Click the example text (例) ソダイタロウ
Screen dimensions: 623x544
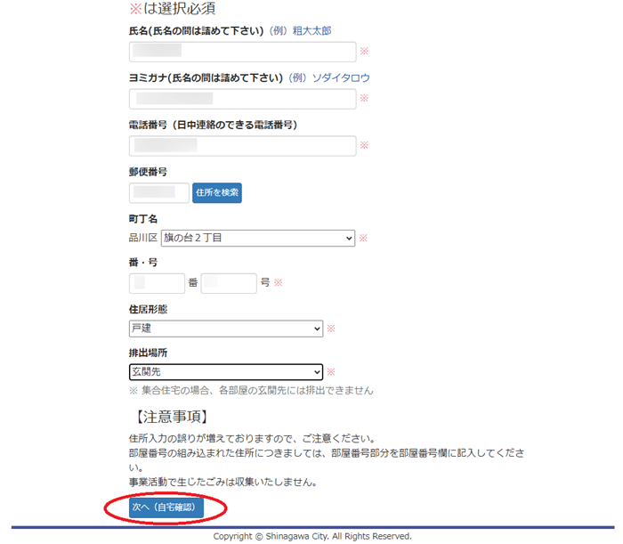329,77
